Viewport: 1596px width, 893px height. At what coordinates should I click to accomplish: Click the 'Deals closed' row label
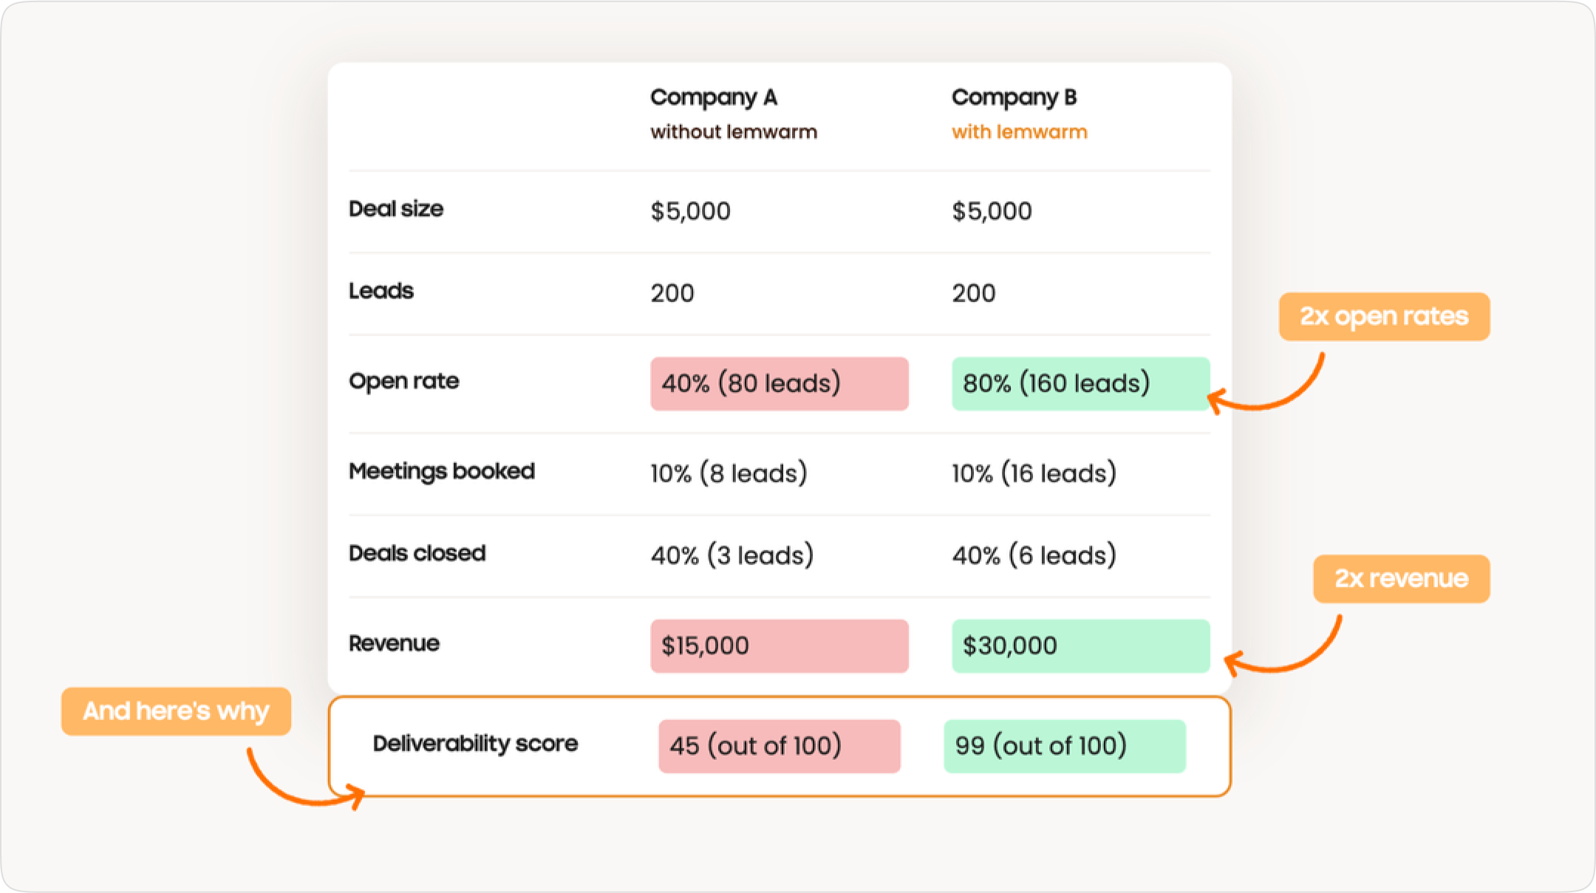coord(417,552)
